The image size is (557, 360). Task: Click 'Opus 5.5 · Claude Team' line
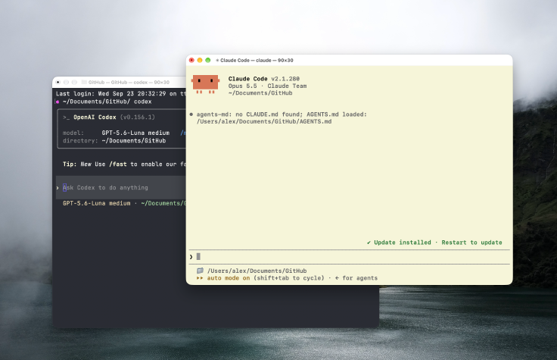pyautogui.click(x=267, y=86)
